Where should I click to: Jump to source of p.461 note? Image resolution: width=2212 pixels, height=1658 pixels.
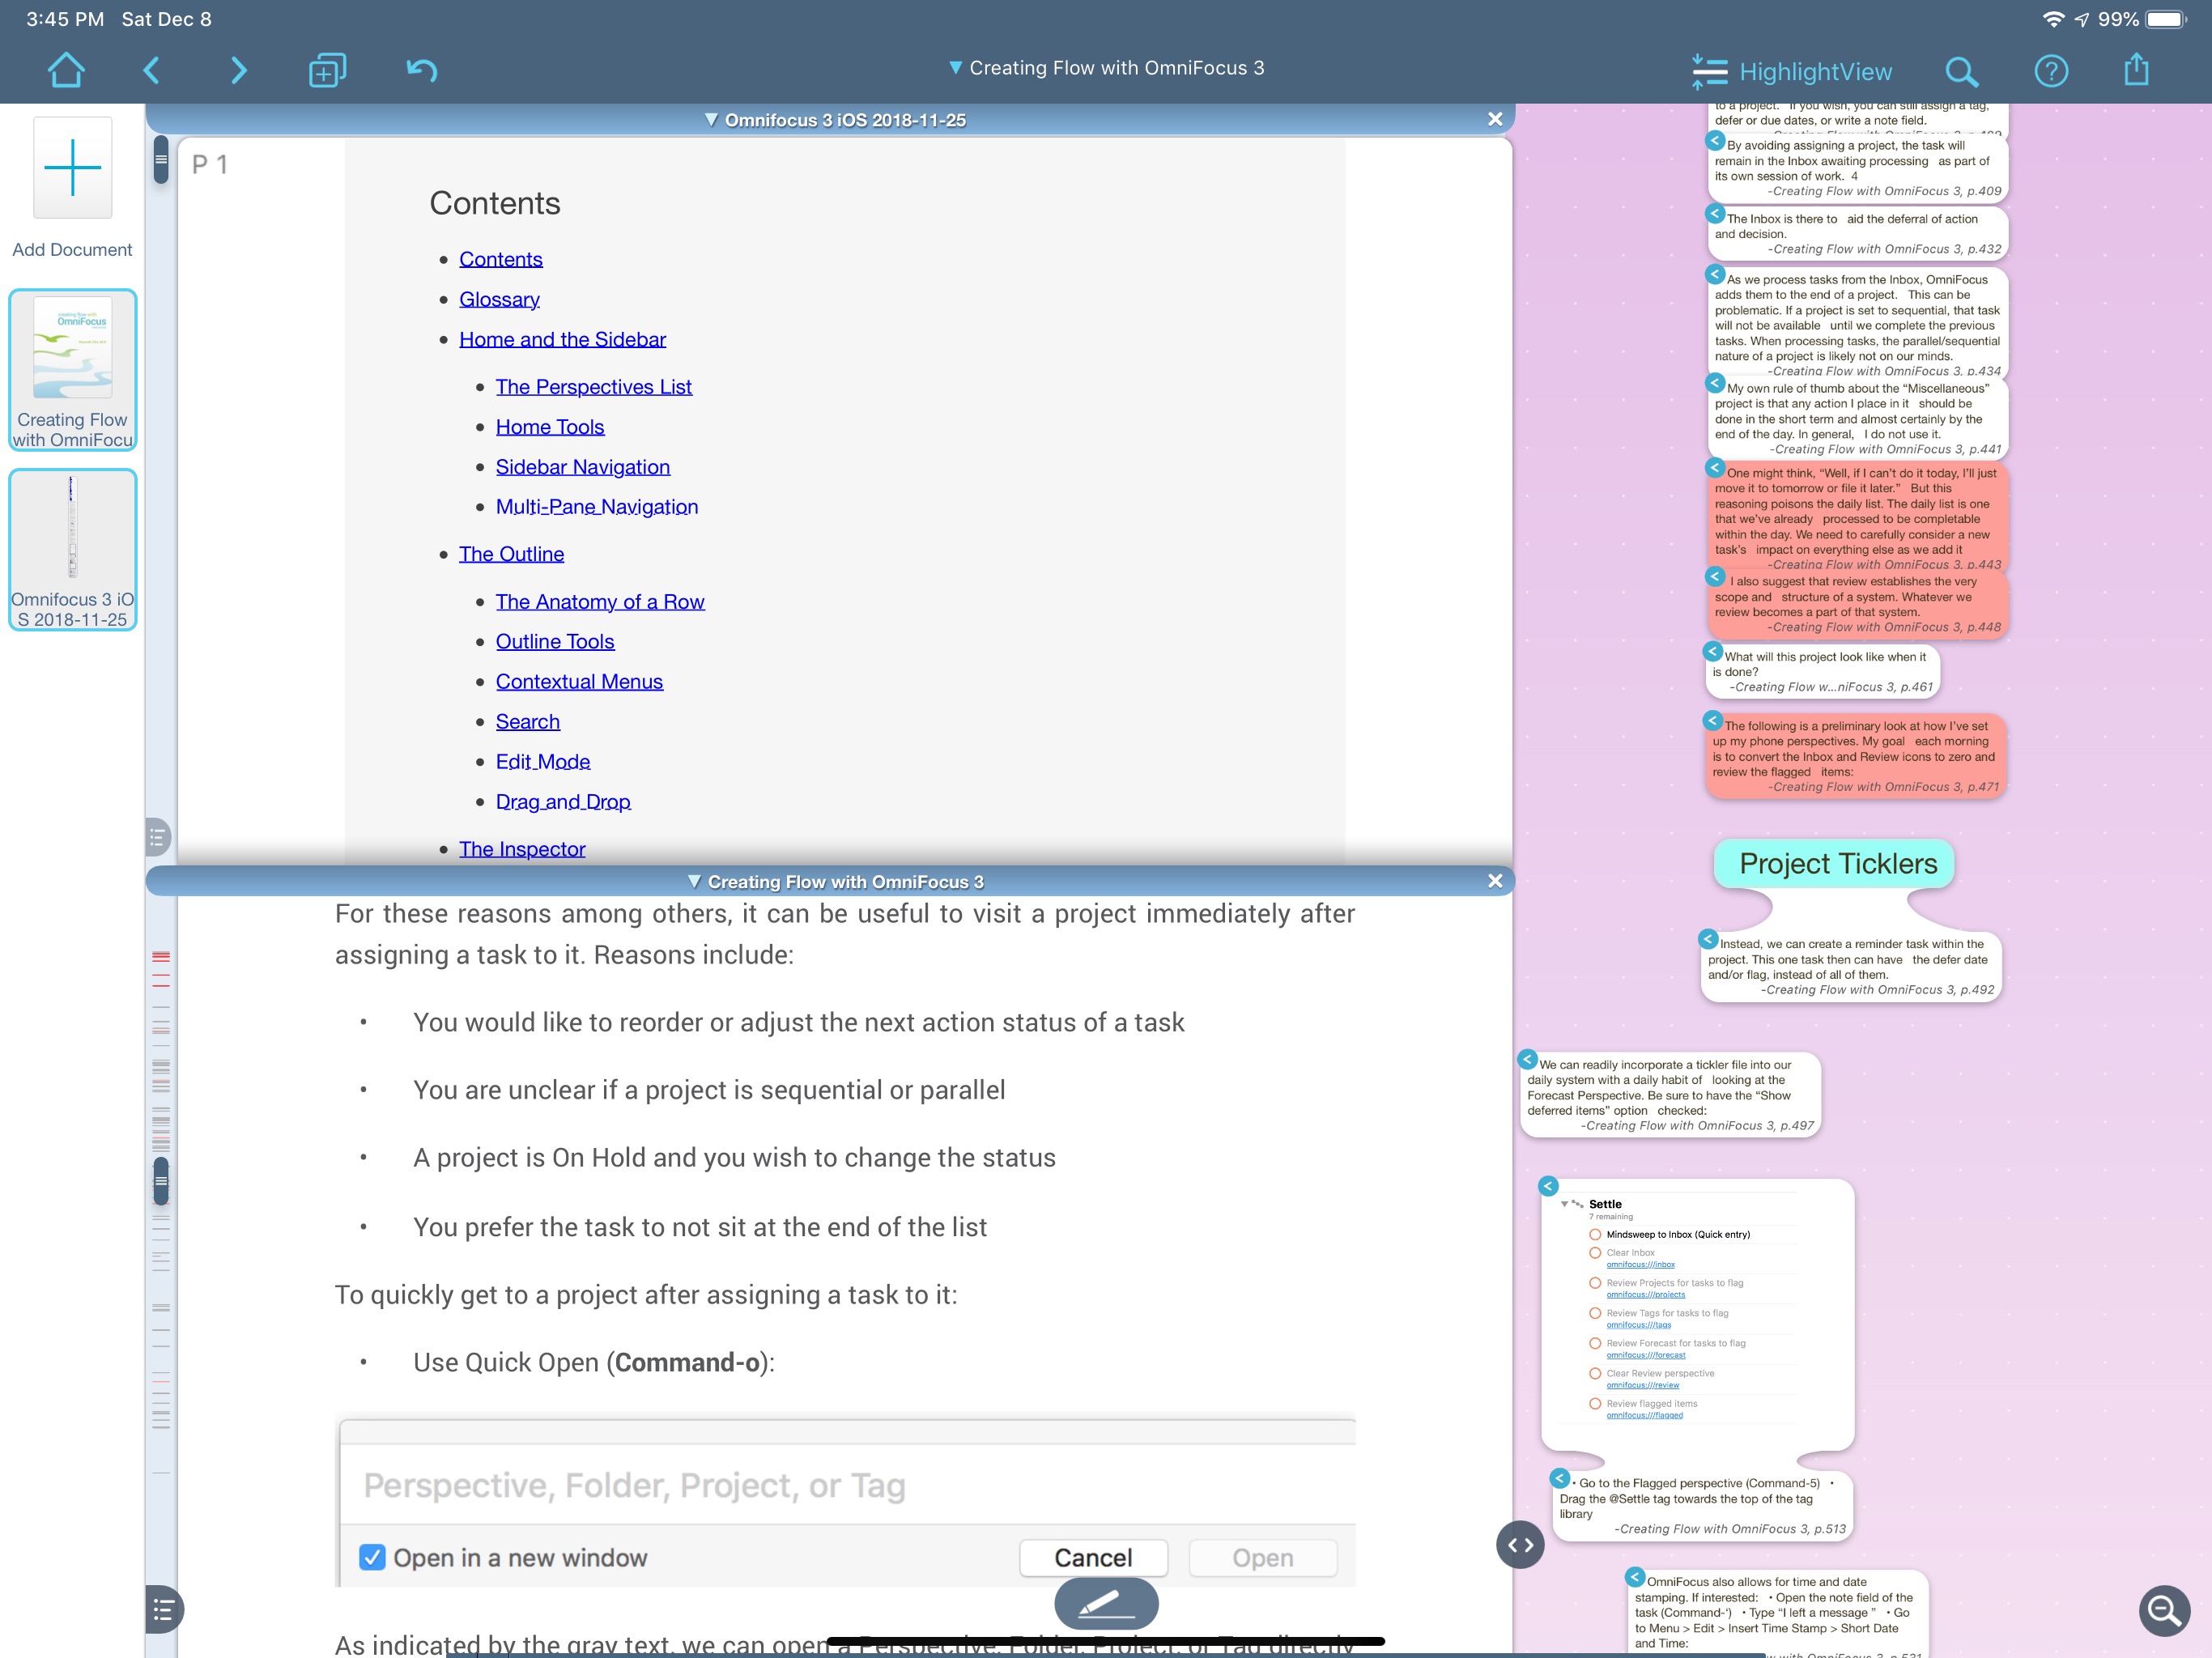[x=1712, y=652]
